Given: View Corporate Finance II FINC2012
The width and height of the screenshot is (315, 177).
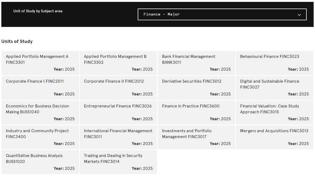Looking at the screenshot, I should click(118, 88).
